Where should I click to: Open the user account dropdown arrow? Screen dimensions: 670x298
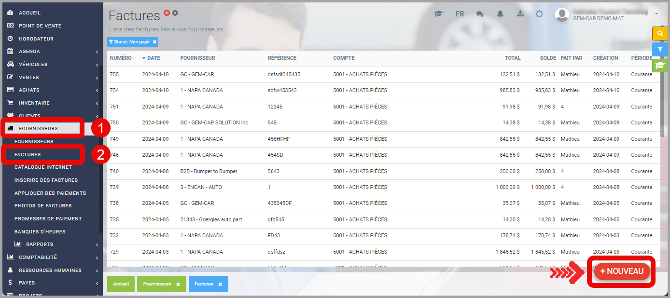(656, 14)
